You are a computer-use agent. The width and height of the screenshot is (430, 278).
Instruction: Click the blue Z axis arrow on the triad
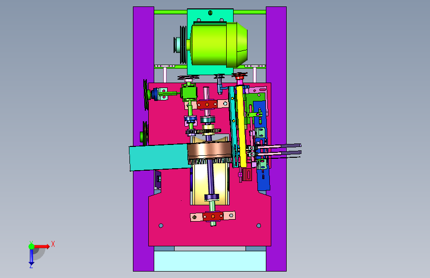31,257
